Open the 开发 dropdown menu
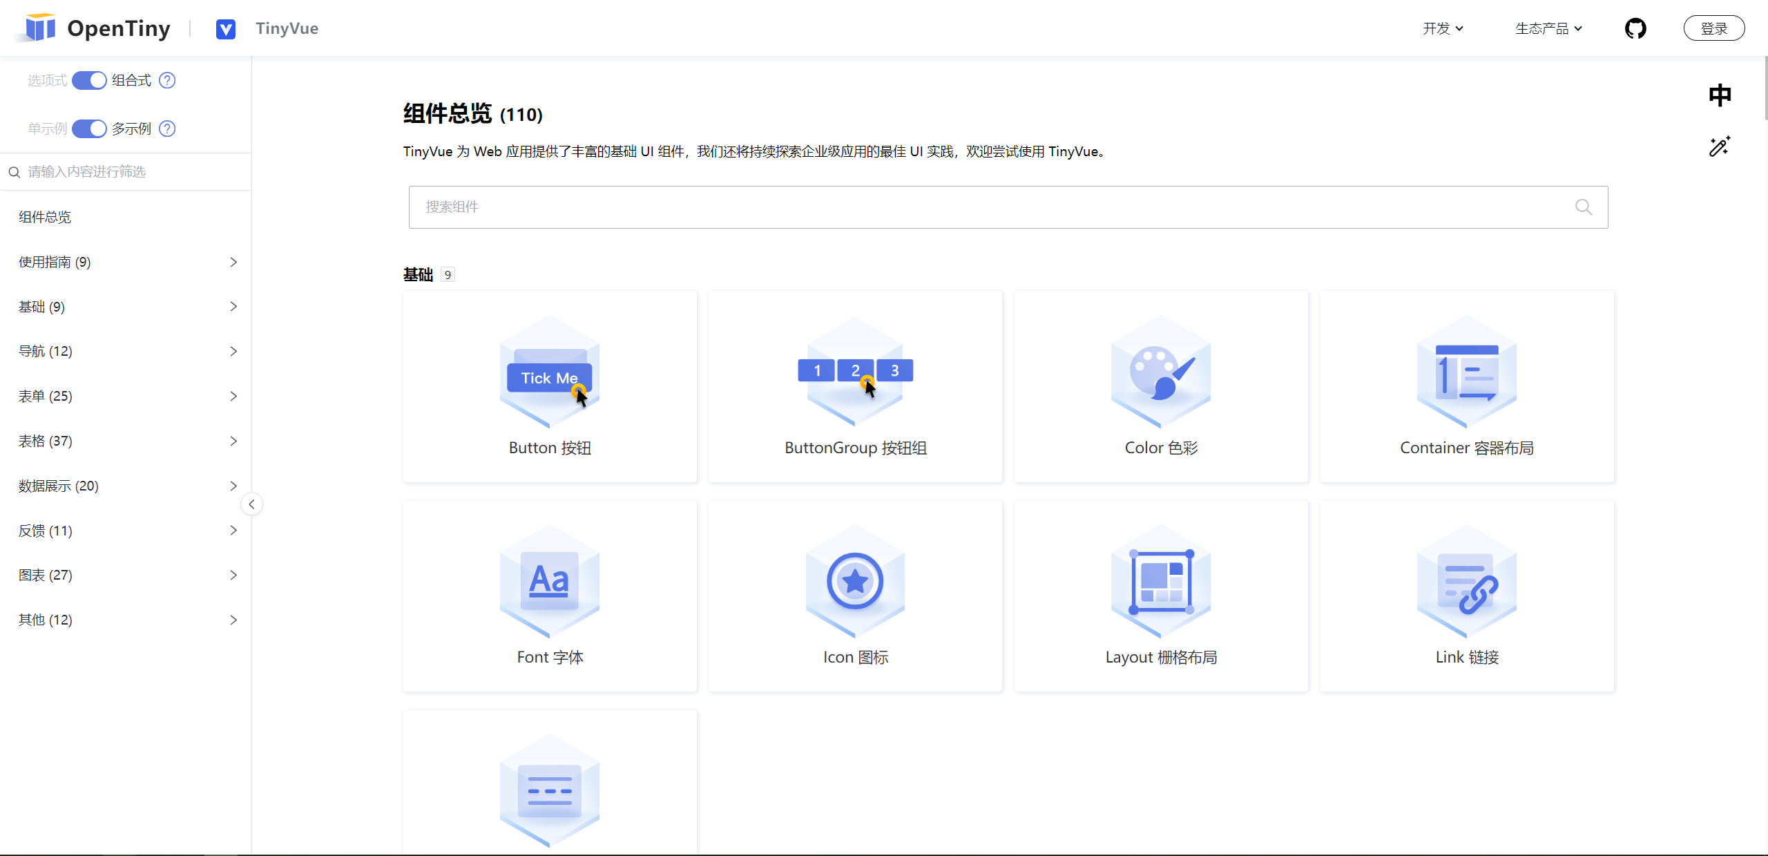This screenshot has height=856, width=1768. 1442,28
